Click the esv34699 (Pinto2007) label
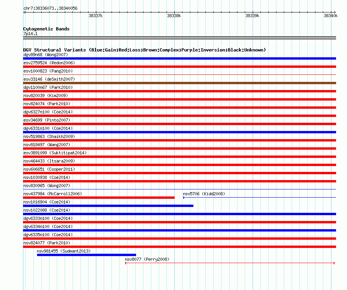This screenshot has width=347, height=290. pos(47,120)
